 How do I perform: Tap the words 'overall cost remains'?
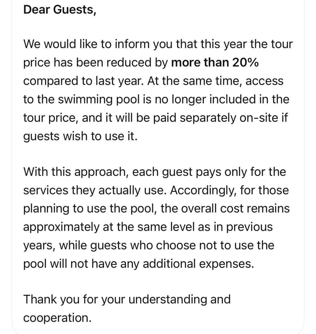tap(235, 208)
